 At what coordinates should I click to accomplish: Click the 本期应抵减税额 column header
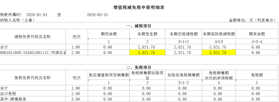point(184,34)
